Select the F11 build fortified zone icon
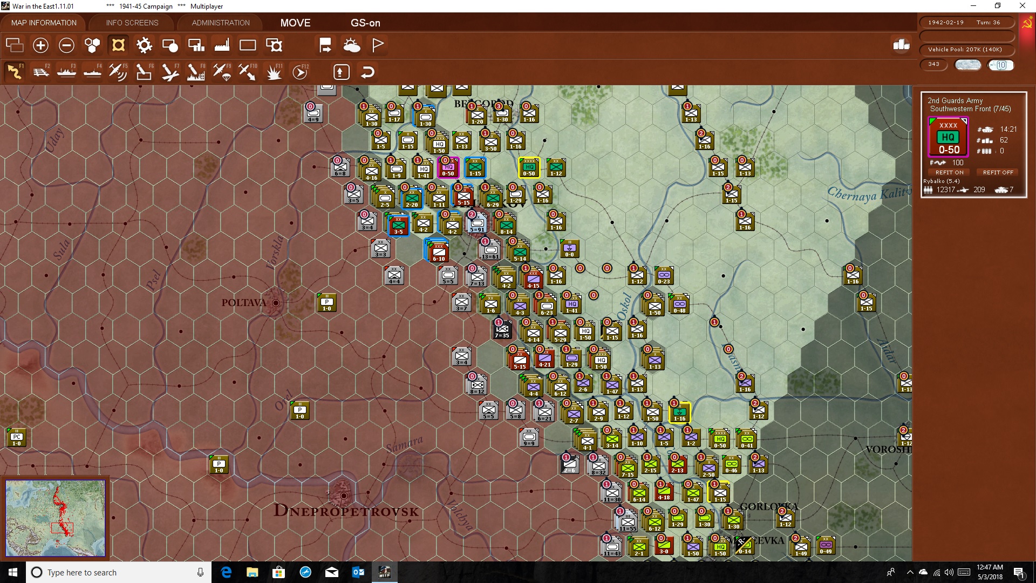Image resolution: width=1036 pixels, height=583 pixels. click(x=274, y=72)
